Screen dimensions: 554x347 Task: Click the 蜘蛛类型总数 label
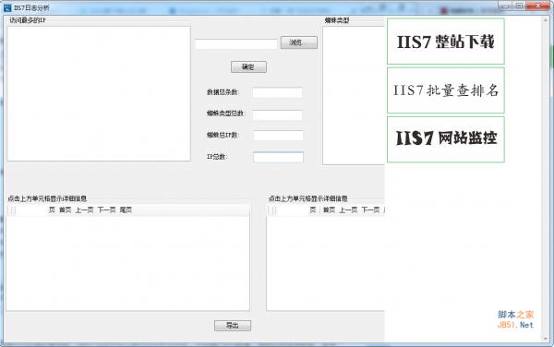(x=226, y=114)
